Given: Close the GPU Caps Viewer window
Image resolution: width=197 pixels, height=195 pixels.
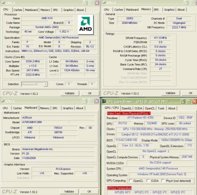Looking at the screenshot, I should click(195, 101).
